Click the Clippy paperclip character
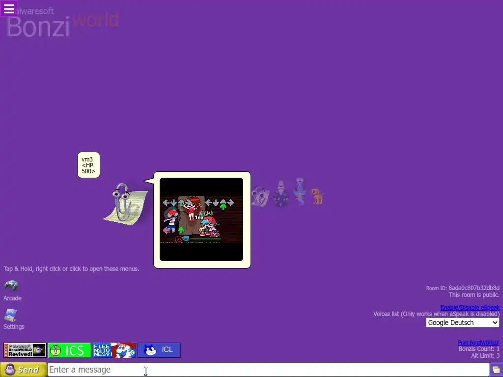The width and height of the screenshot is (503, 377). tap(125, 204)
